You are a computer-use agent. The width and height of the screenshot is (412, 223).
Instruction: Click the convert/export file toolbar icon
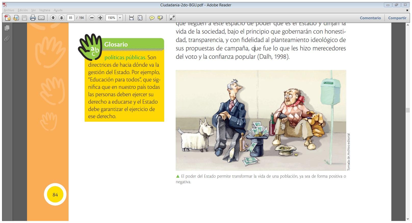(16, 18)
